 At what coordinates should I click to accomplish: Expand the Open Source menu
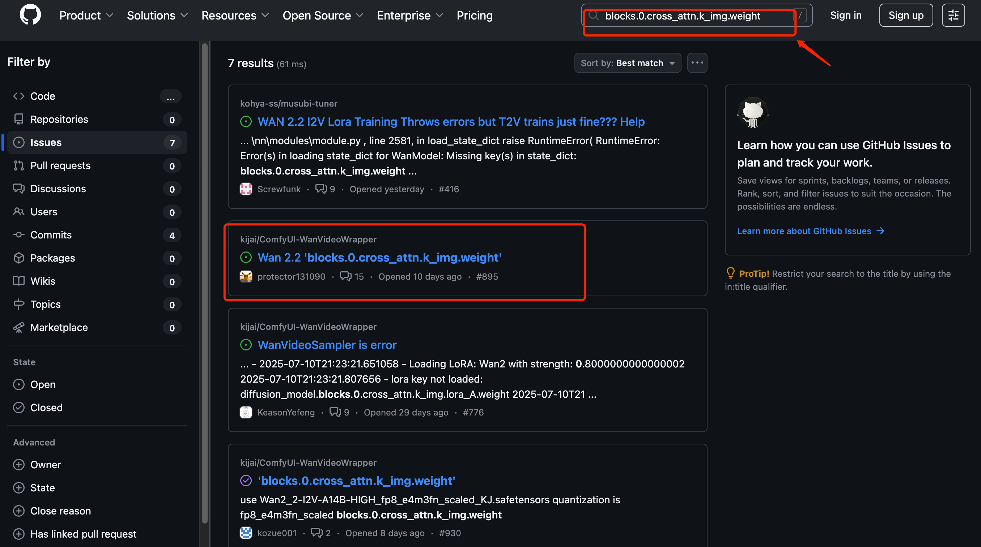323,16
